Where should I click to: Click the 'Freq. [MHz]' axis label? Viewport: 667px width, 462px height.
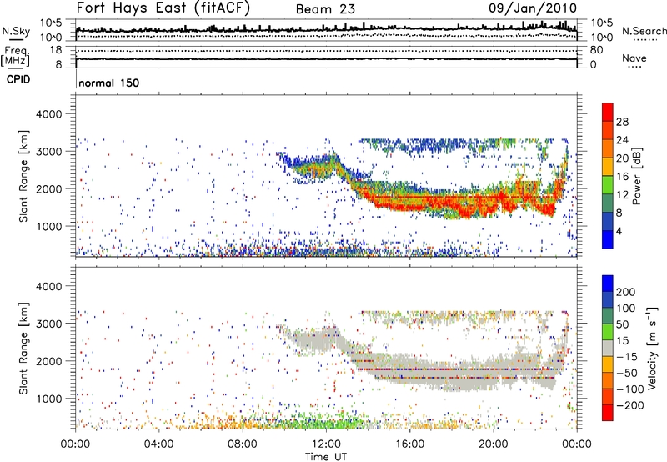coord(15,57)
